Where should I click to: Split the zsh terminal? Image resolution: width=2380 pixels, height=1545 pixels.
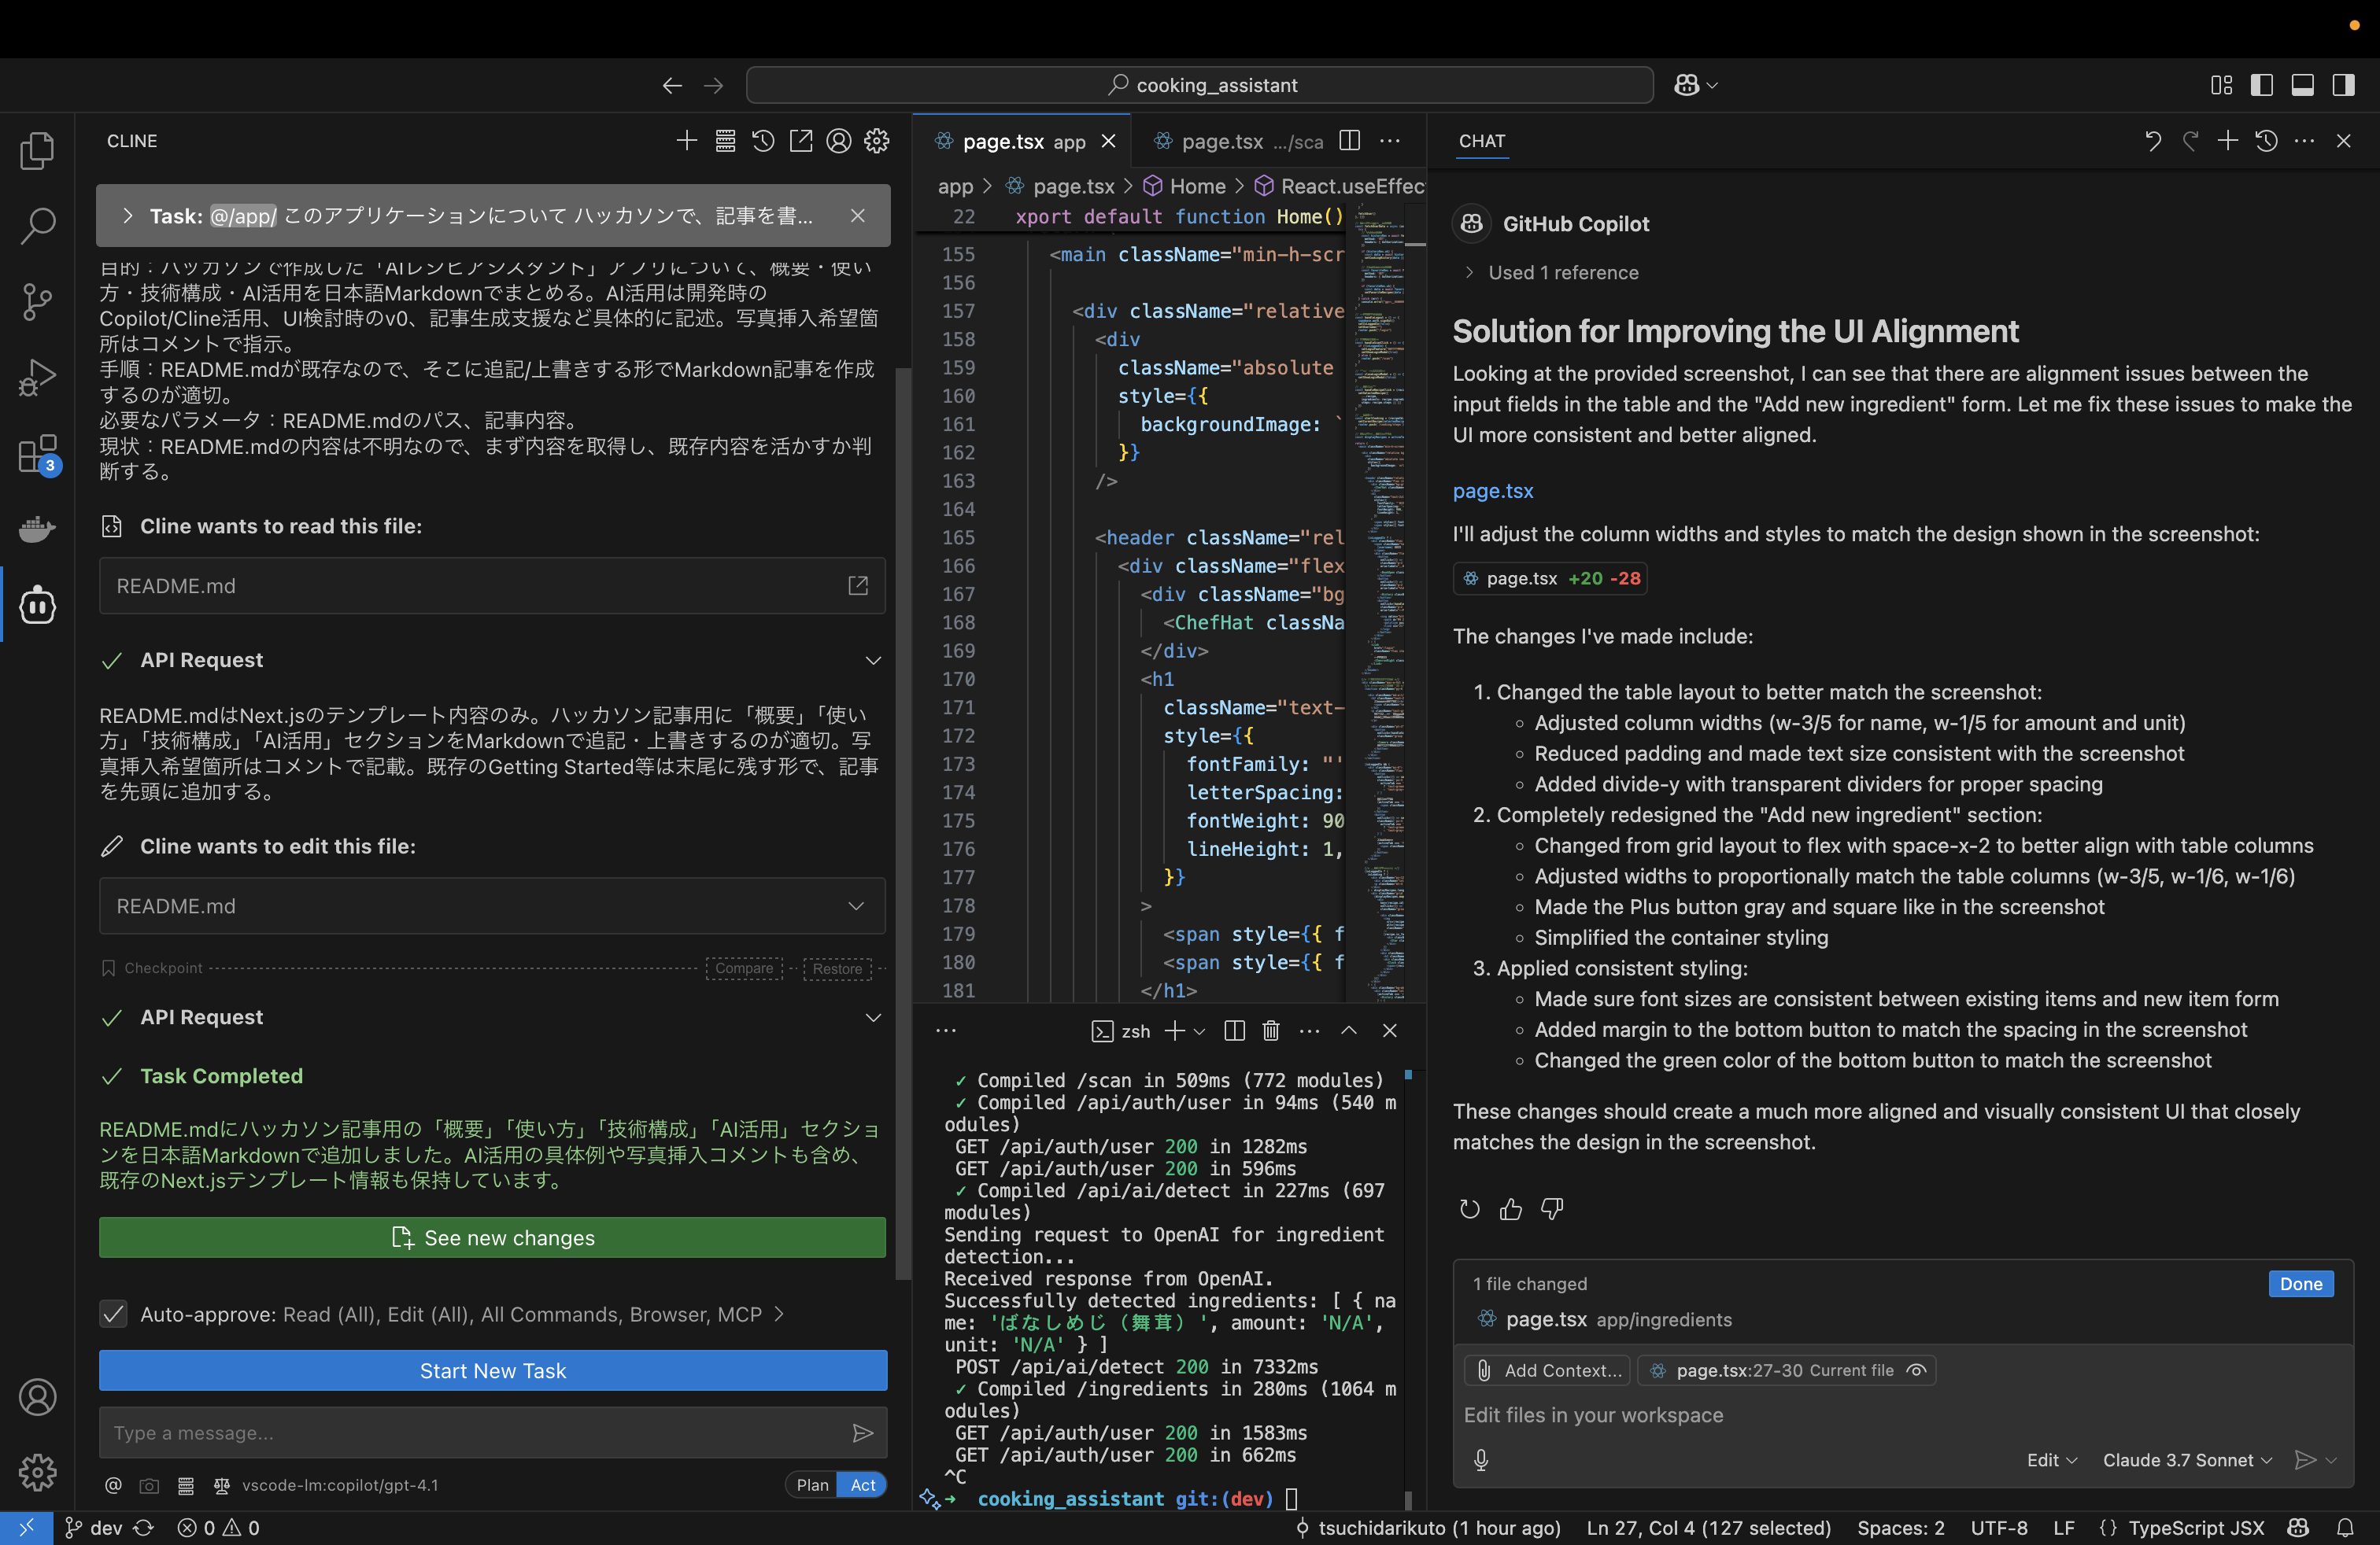(x=1234, y=1031)
